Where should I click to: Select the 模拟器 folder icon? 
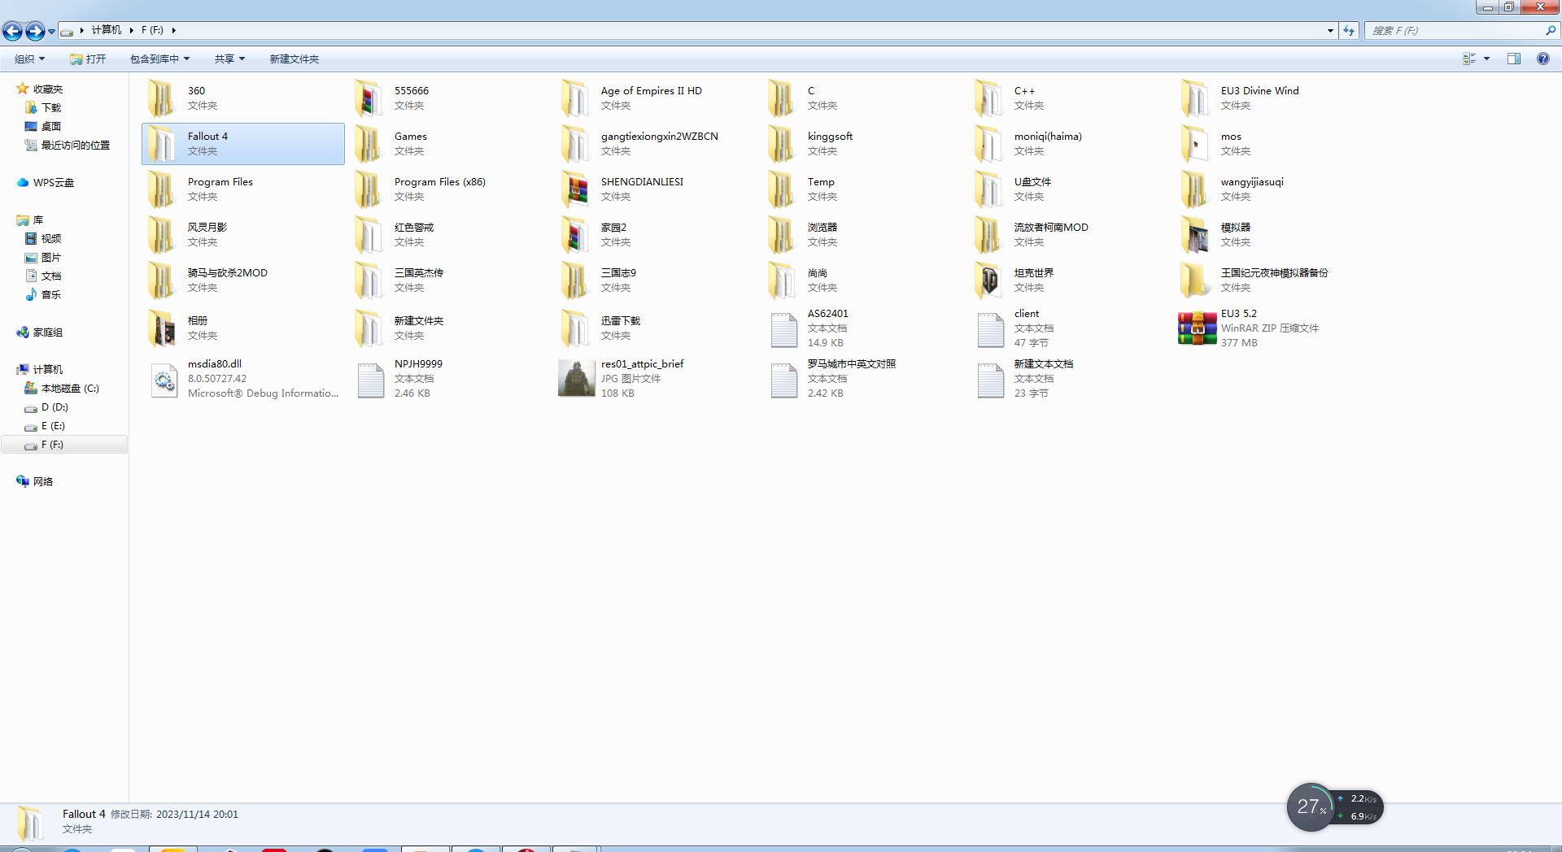pyautogui.click(x=1195, y=234)
